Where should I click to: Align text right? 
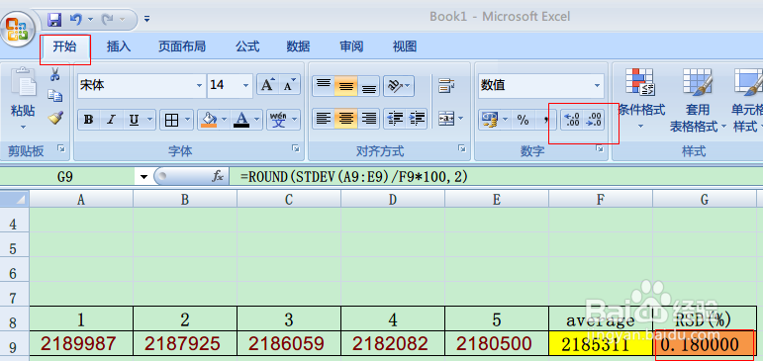coord(369,119)
